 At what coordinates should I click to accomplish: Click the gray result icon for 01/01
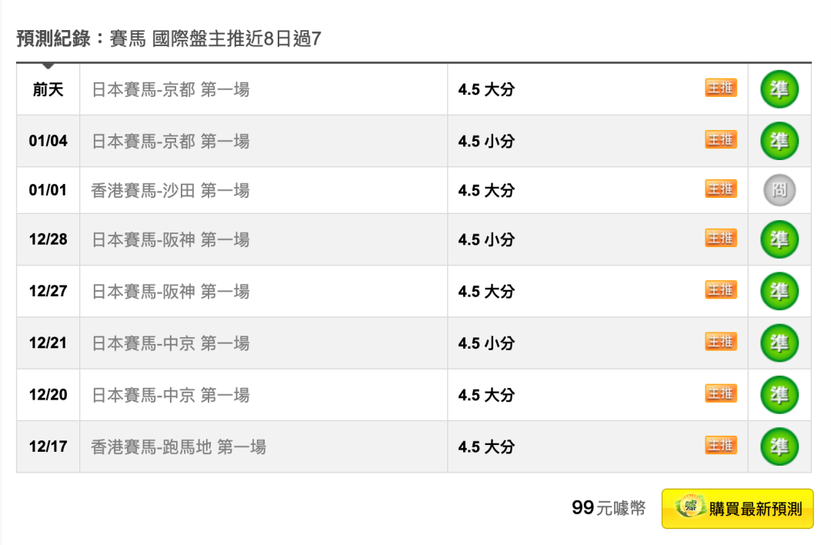(x=779, y=190)
